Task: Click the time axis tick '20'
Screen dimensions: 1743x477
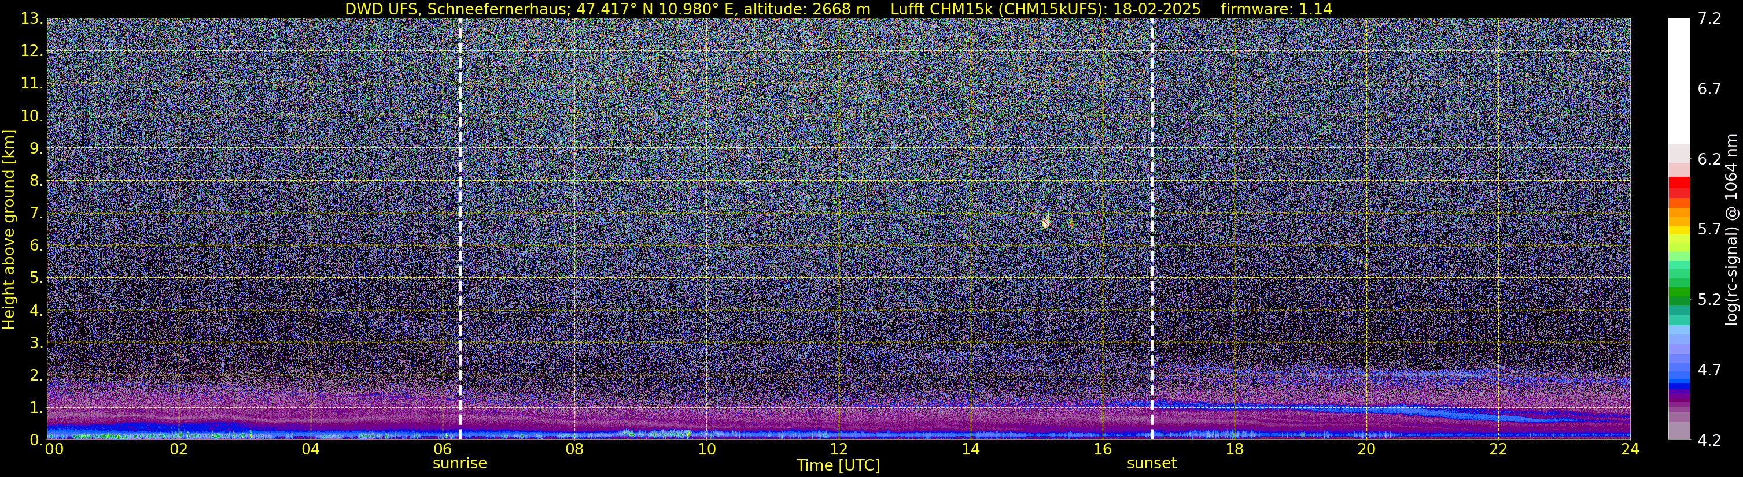Action: pyautogui.click(x=1366, y=449)
